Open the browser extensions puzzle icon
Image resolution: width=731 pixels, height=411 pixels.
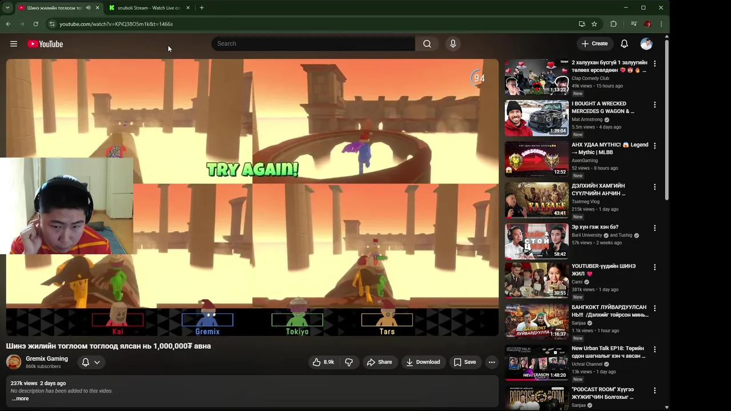[614, 24]
